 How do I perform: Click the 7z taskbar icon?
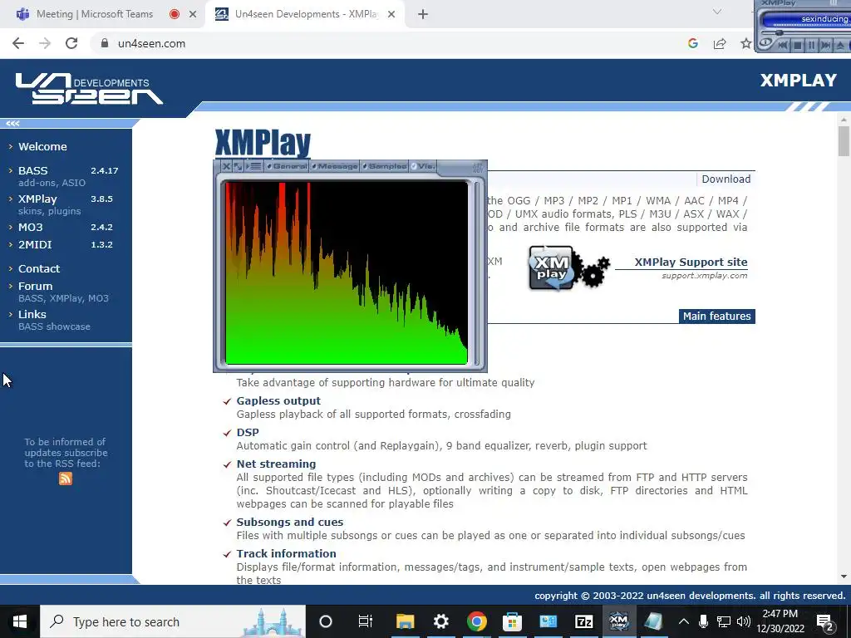pyautogui.click(x=583, y=621)
